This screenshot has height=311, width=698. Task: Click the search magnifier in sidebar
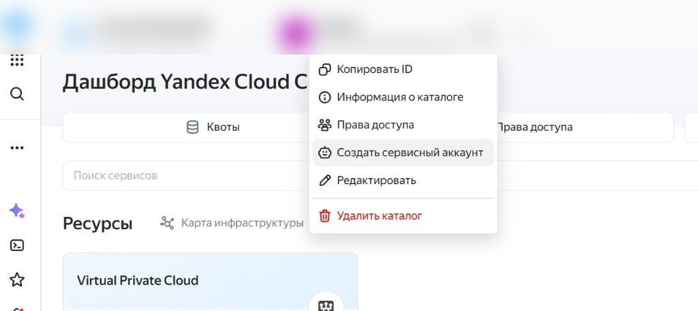[x=17, y=94]
